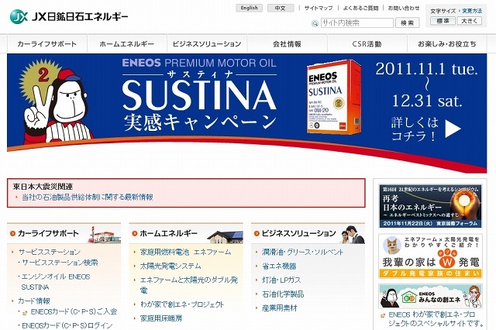Open the サービスステーション検索 link
The height and width of the screenshot is (330, 496).
60,263
